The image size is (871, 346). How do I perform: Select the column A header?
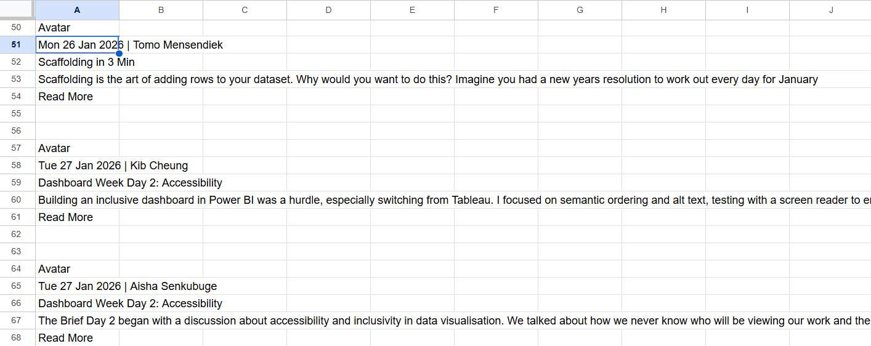[77, 10]
